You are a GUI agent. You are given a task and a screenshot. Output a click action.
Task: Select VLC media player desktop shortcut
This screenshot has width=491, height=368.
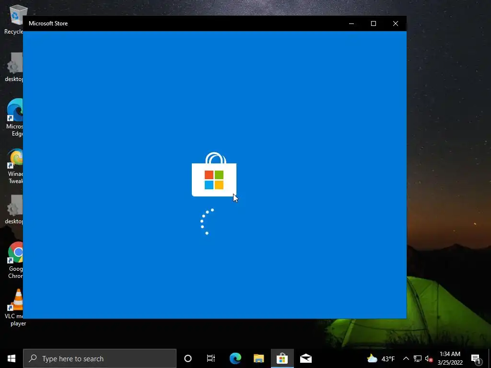coord(16,308)
